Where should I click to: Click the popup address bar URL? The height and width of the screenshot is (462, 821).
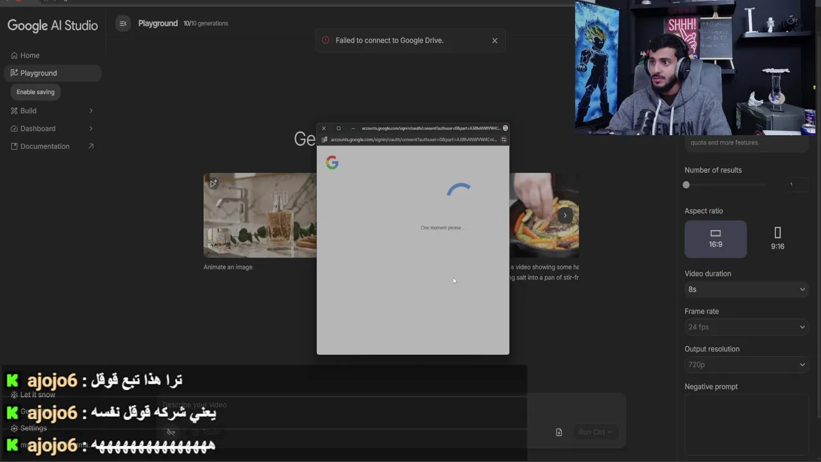point(414,139)
